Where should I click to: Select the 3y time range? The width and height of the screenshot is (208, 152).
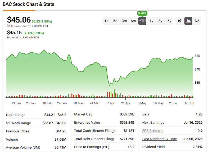[x=160, y=21]
